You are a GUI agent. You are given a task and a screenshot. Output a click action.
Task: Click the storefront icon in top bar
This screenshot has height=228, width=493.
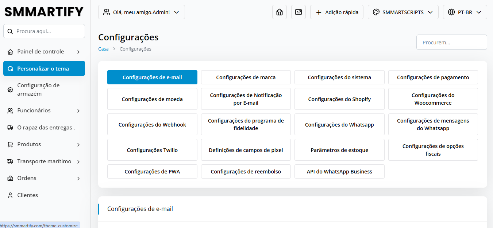tap(280, 12)
